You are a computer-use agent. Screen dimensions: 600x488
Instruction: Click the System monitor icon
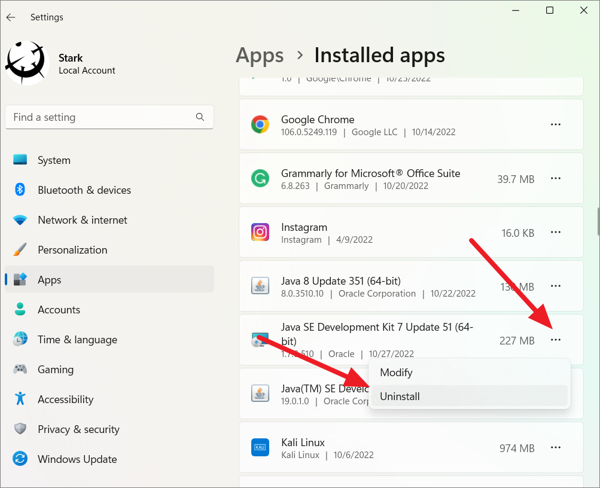pyautogui.click(x=20, y=160)
